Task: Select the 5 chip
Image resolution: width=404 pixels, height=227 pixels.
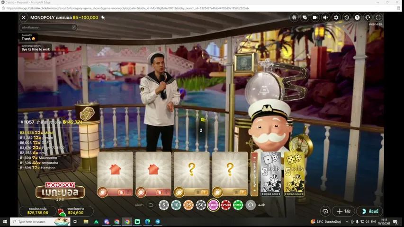Action: 163,205
